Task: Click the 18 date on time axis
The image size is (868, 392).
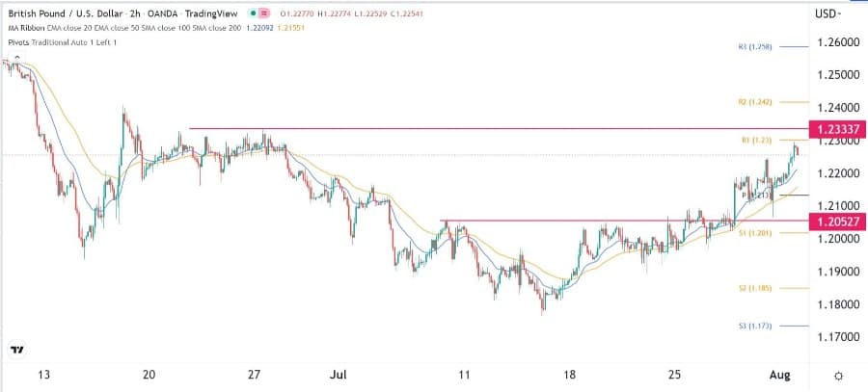Action: click(x=569, y=375)
